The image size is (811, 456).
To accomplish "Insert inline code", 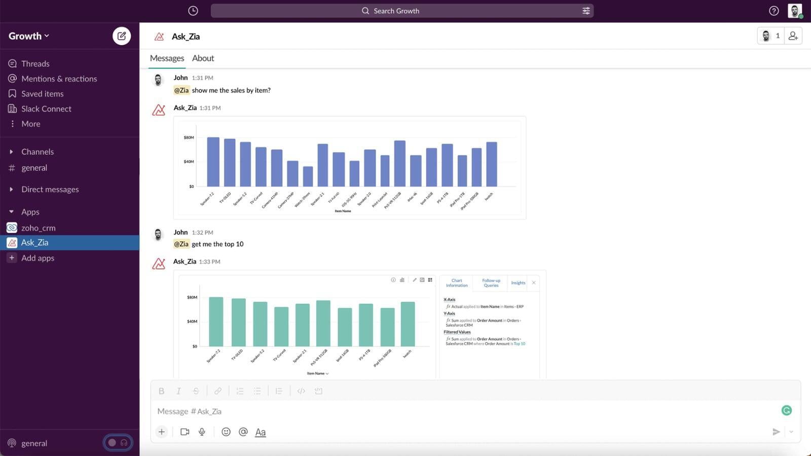I will coord(301,391).
